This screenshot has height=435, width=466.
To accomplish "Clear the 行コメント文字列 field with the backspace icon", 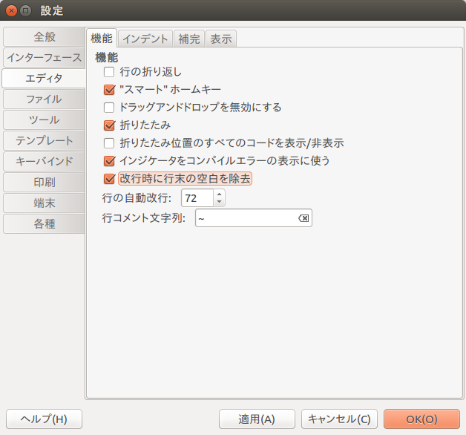I will click(303, 218).
